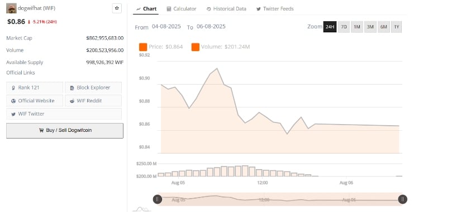Click the search icon beside Block Explorer
Image resolution: width=461 pixels, height=212 pixels.
[x=72, y=88]
